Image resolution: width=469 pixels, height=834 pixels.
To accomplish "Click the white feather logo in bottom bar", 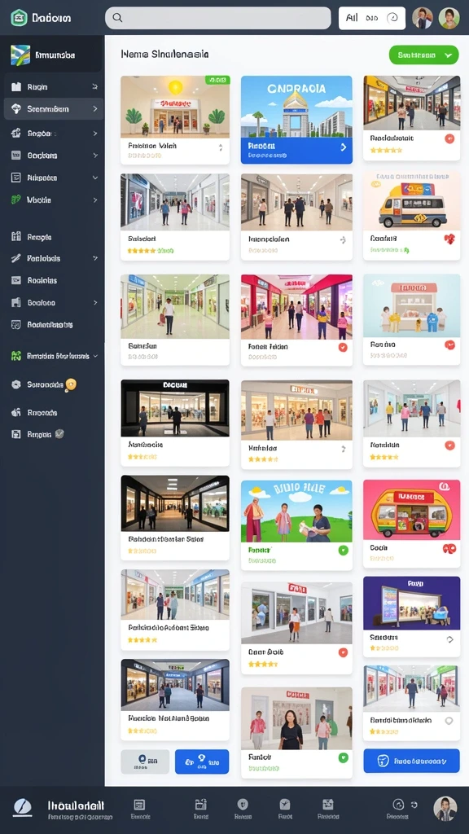I will tap(22, 807).
